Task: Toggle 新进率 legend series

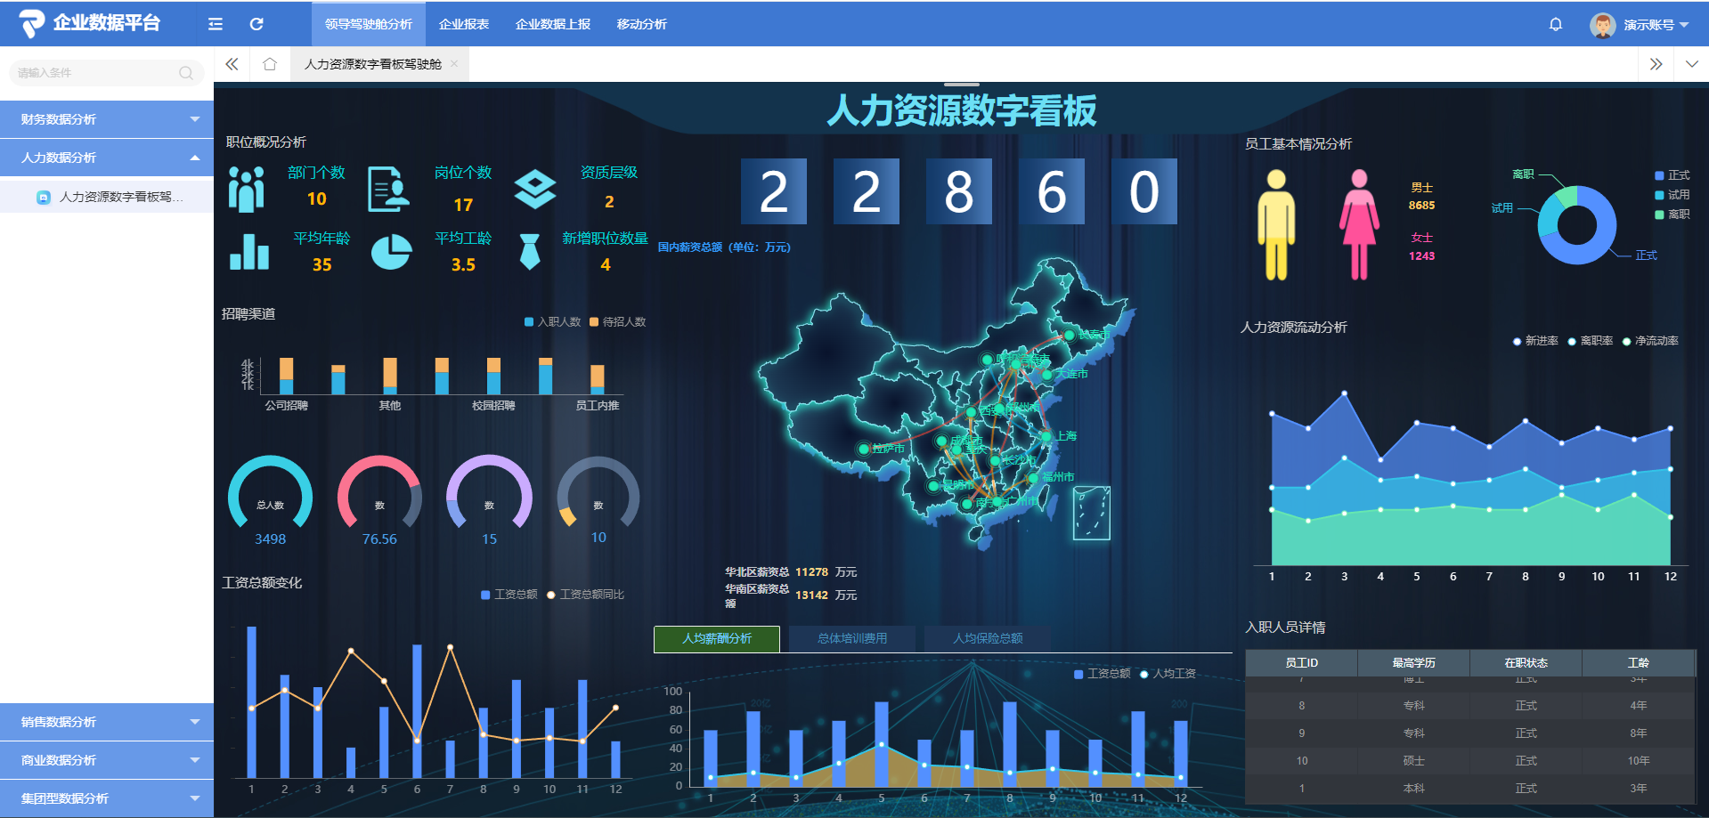Action: coord(1535,341)
